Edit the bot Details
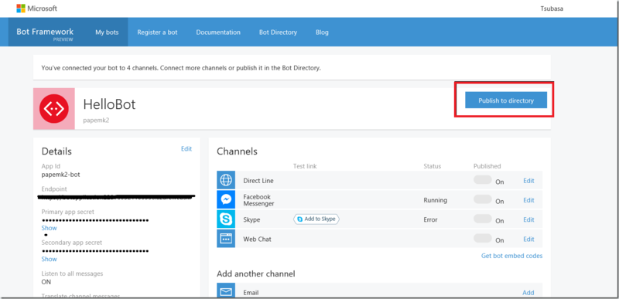 (x=186, y=149)
